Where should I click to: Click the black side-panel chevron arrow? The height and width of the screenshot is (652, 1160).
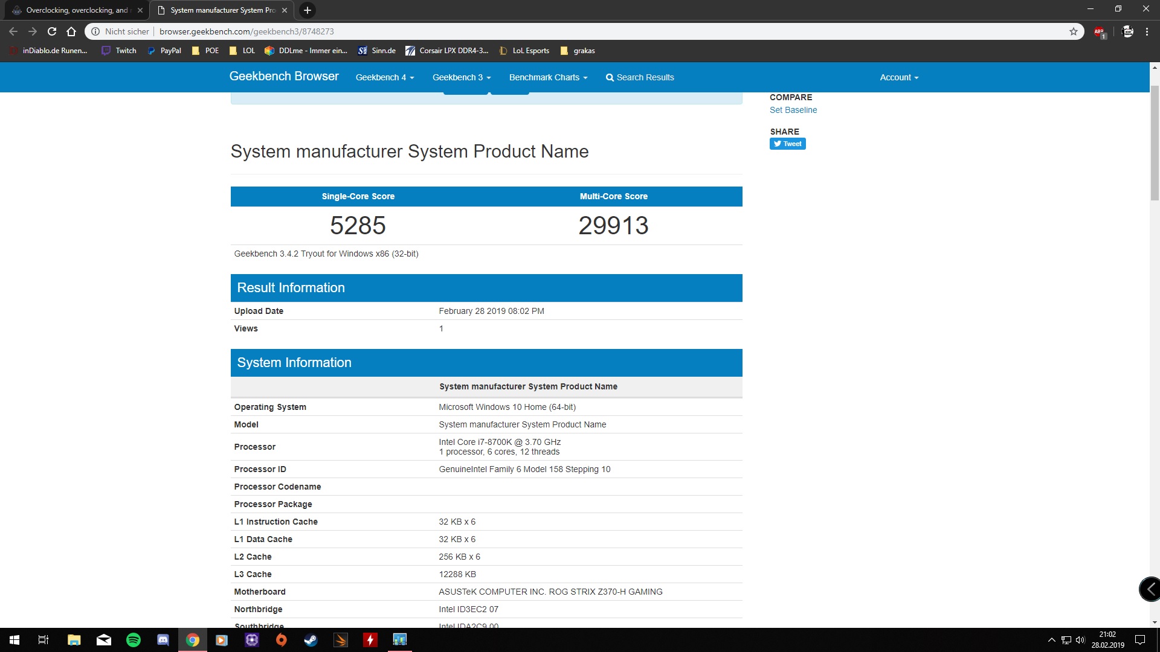click(1150, 589)
